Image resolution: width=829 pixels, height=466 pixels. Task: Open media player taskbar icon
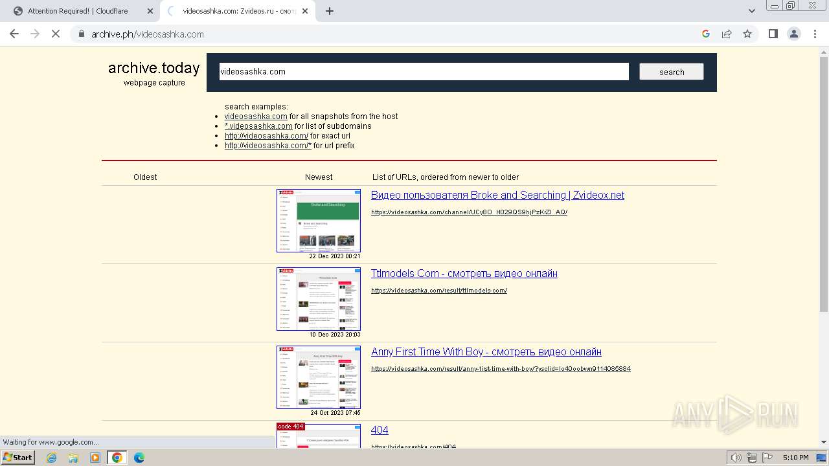tap(95, 458)
